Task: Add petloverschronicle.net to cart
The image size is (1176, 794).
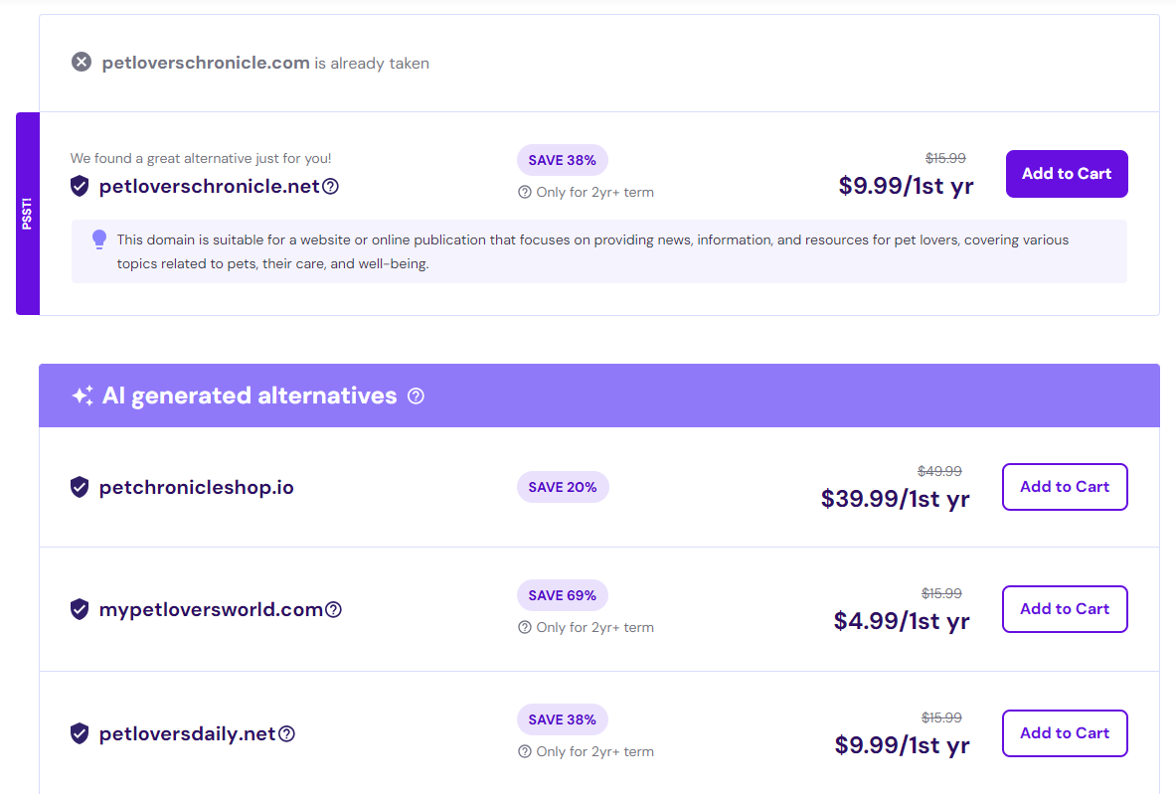Action: (1066, 173)
